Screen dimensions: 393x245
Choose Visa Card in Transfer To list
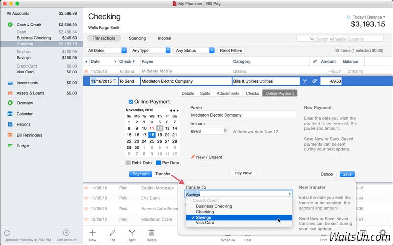[239, 223]
